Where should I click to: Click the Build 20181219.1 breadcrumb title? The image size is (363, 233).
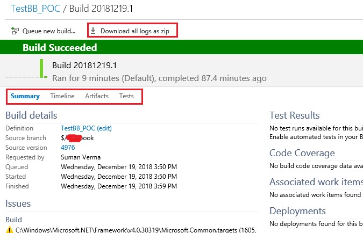point(101,9)
